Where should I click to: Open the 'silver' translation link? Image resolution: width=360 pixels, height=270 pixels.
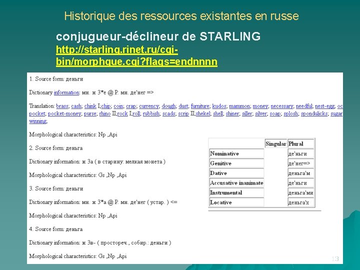pyautogui.click(x=261, y=113)
